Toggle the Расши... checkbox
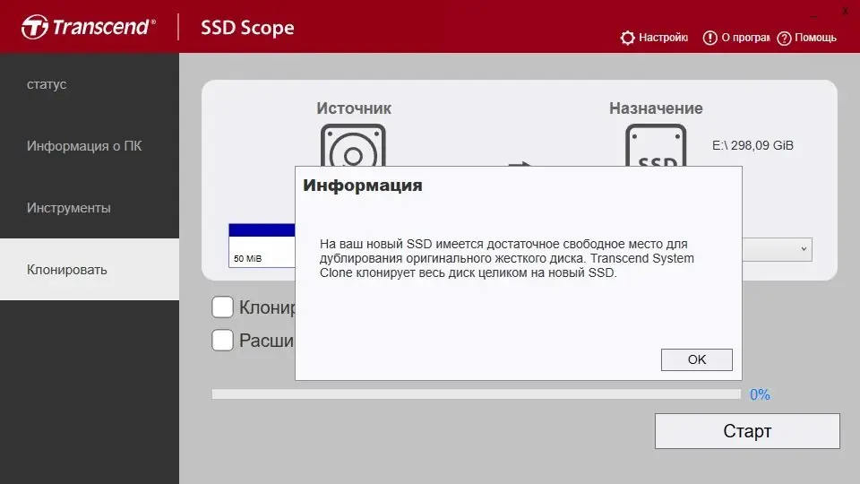Image resolution: width=860 pixels, height=484 pixels. click(223, 341)
